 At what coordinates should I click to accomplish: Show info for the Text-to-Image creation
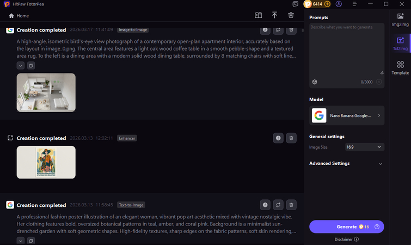(265, 205)
